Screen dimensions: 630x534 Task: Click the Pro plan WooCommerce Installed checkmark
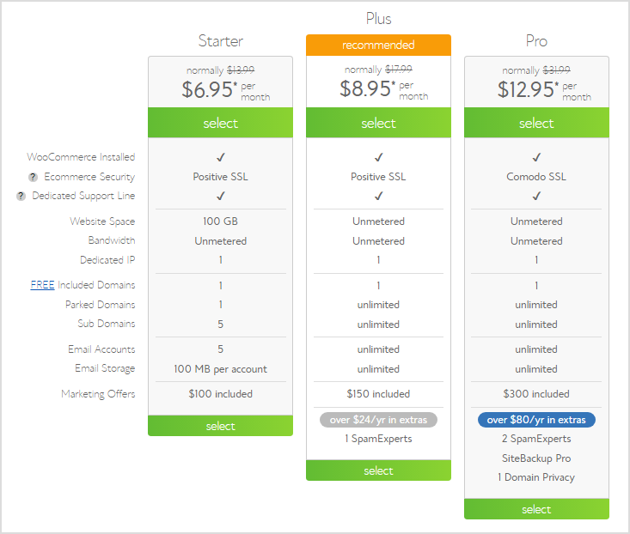point(536,157)
